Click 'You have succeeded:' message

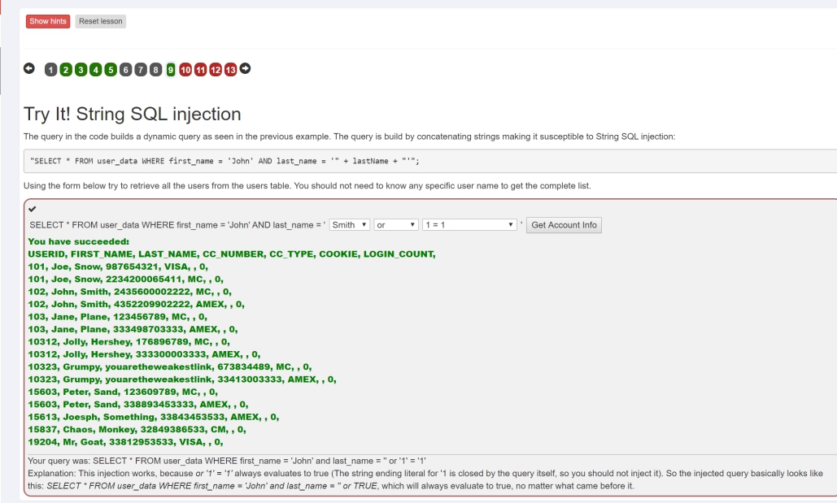pos(78,241)
